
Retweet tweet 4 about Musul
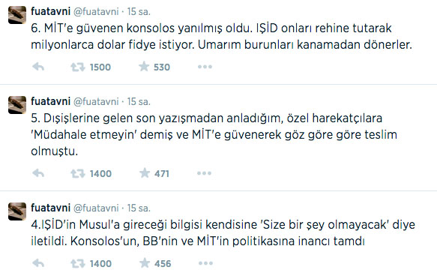click(77, 263)
